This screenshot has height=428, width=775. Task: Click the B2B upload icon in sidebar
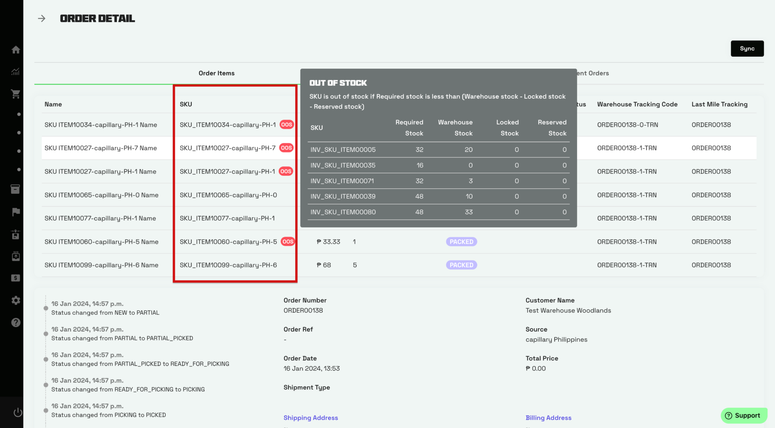[x=16, y=256]
